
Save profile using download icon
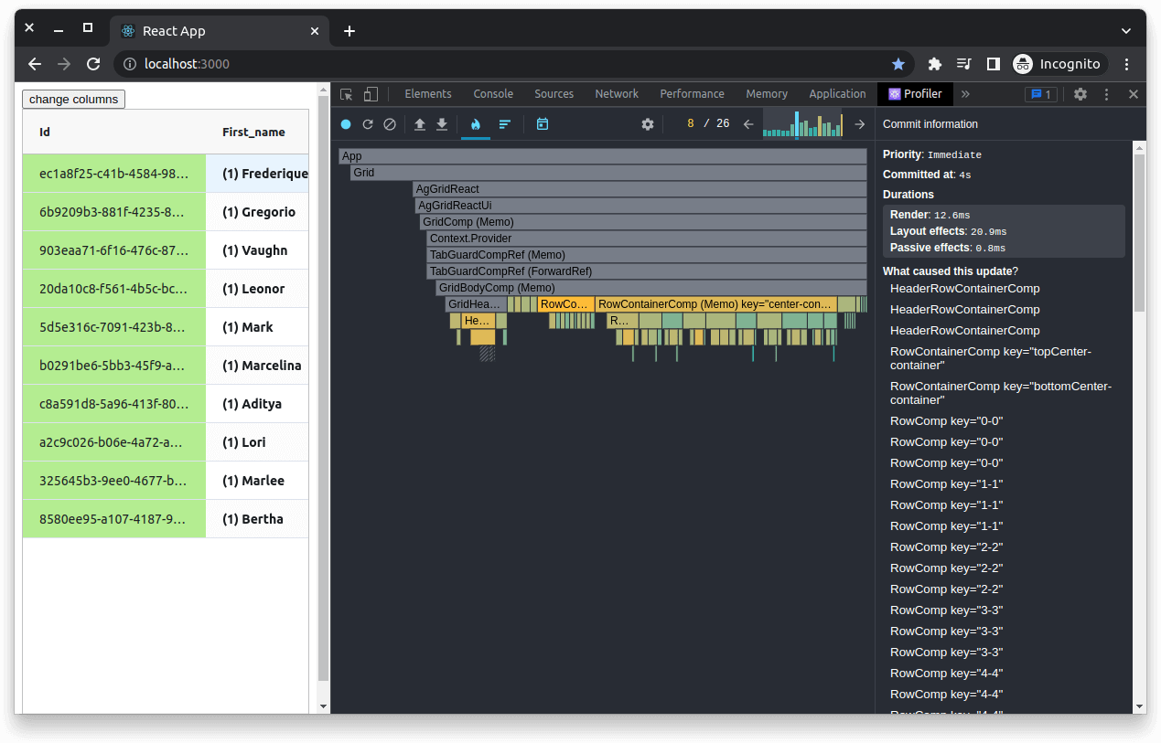(442, 124)
